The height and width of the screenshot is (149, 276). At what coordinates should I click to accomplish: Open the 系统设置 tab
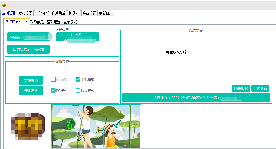point(89,13)
